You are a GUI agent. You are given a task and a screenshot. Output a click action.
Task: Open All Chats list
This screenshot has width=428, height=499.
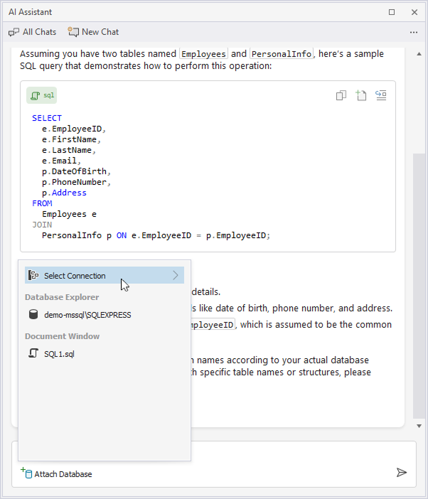click(32, 32)
